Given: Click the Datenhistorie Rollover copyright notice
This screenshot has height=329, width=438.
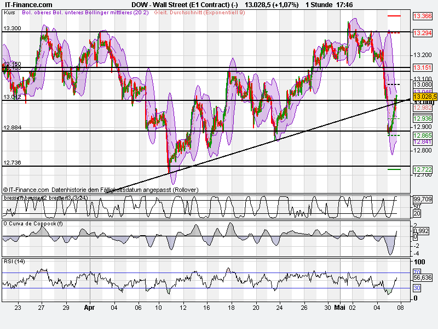Looking at the screenshot, I should click(101, 190).
